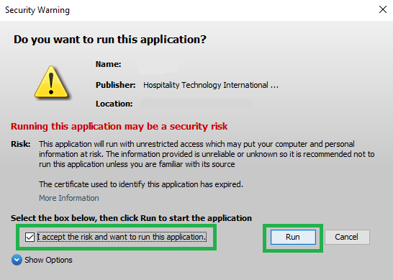Click the bold Risk label
Screen dimensions: 393x280
[21, 144]
